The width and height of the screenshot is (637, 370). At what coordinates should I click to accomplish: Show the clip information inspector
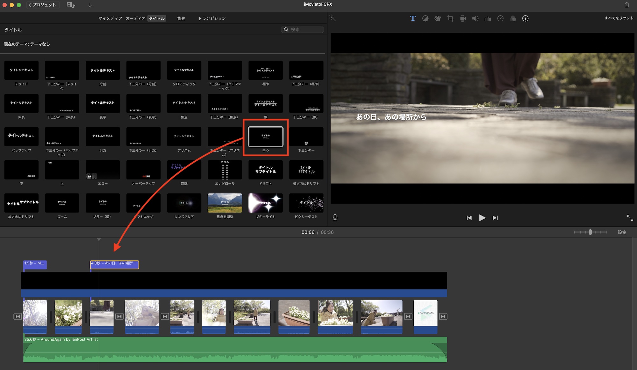coord(525,18)
